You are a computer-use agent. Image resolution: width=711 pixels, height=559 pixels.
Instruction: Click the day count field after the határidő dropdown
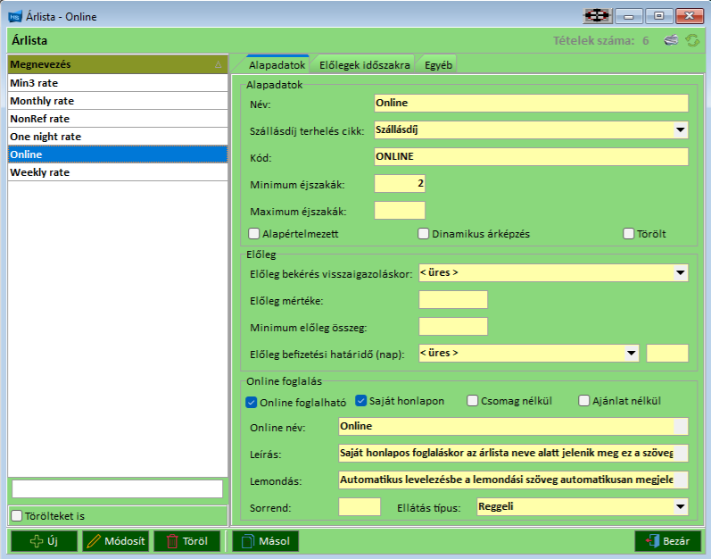(667, 353)
